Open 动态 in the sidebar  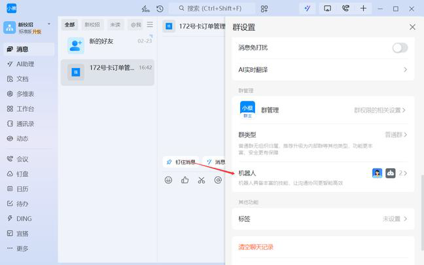tap(29, 139)
